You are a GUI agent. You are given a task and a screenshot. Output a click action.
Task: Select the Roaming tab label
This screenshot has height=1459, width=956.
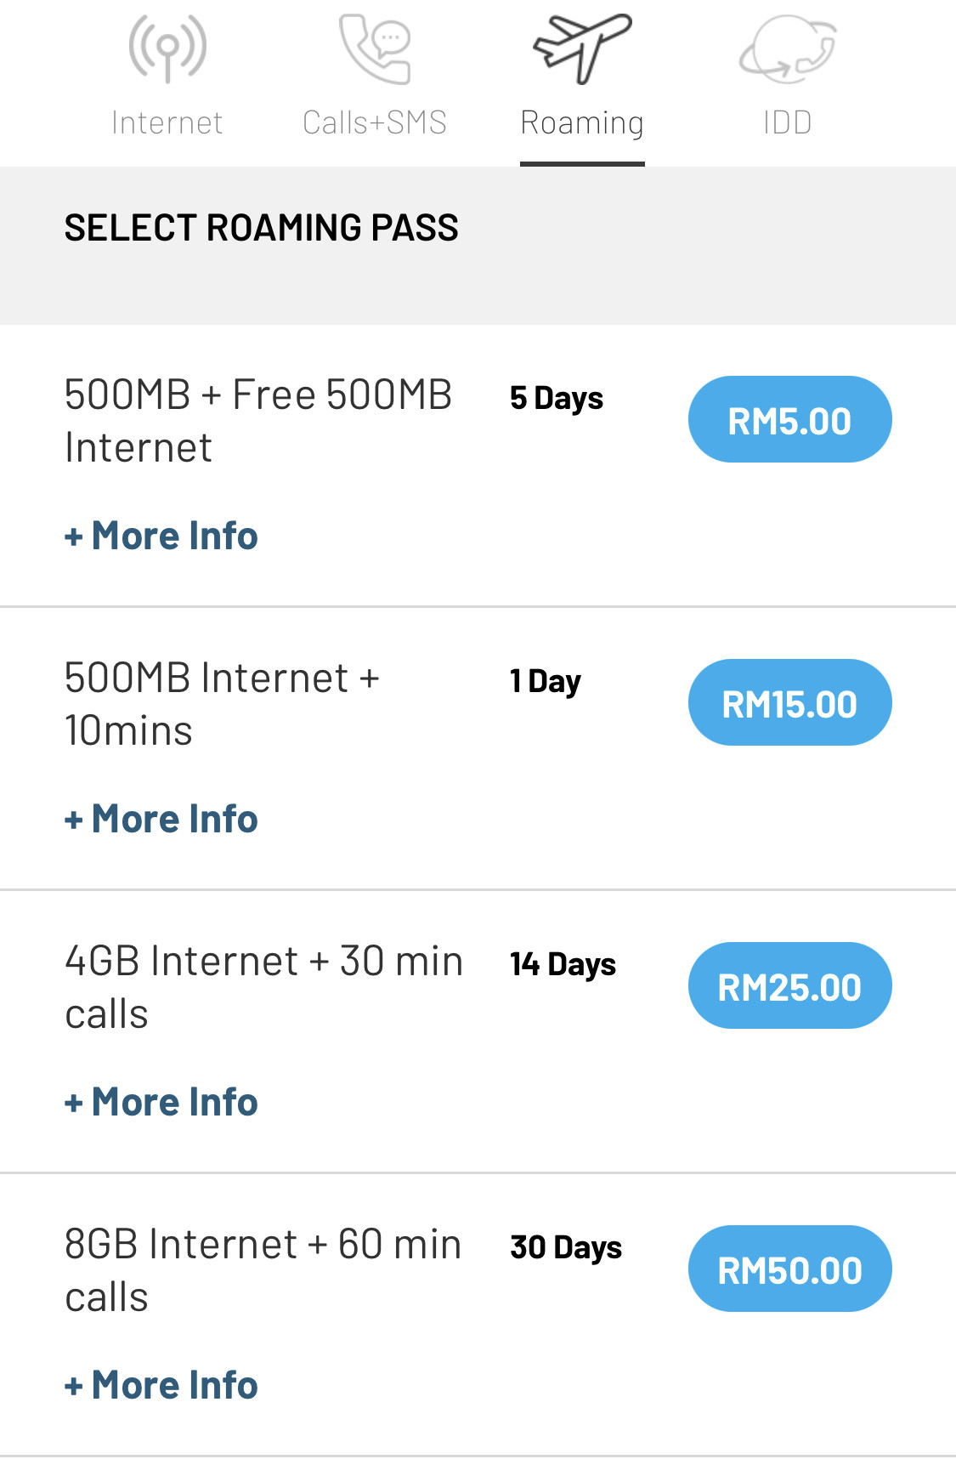[x=582, y=123]
